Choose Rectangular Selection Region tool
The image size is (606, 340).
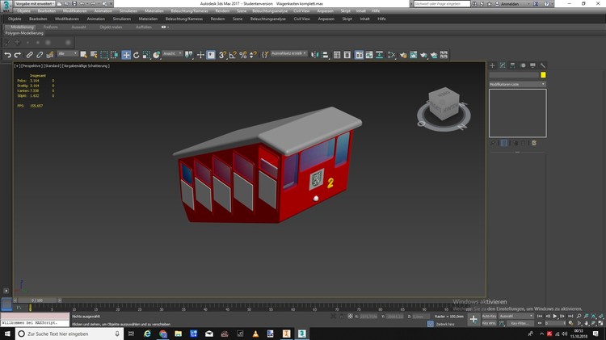tap(104, 55)
